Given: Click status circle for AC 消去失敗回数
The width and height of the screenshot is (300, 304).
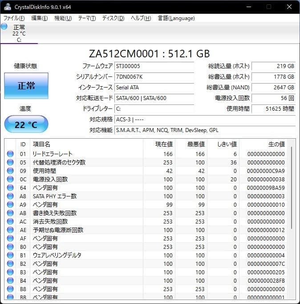Looking at the screenshot, I should (x=10, y=221).
